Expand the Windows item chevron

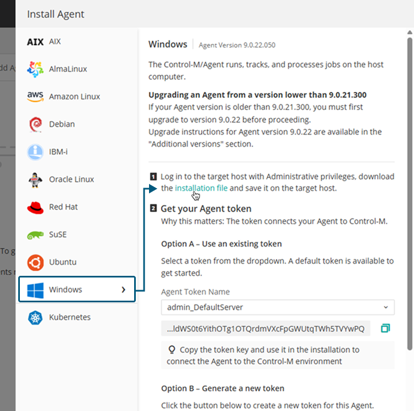(x=123, y=290)
